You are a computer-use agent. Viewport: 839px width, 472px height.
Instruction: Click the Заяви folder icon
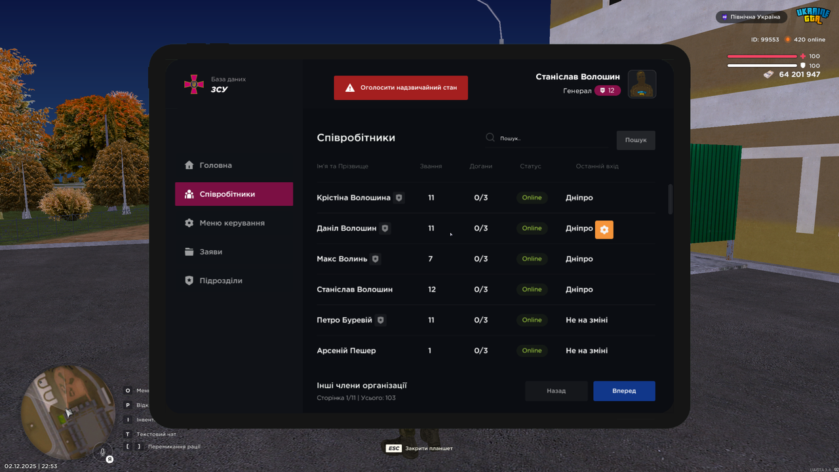point(189,252)
